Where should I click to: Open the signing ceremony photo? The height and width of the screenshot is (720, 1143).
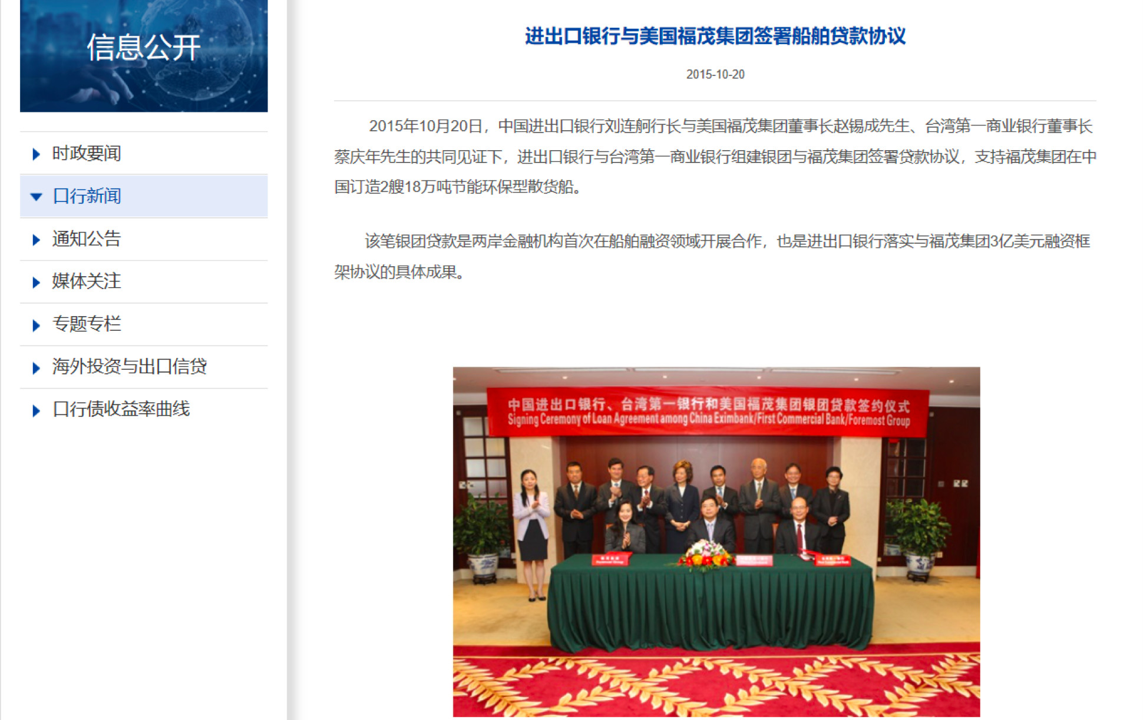coord(716,542)
